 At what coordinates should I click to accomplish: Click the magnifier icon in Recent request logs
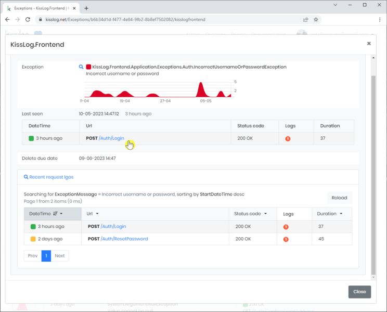pos(25,177)
